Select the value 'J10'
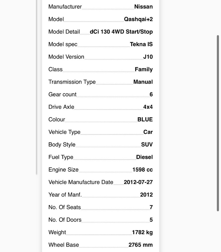The width and height of the screenshot is (221, 252). (x=148, y=57)
